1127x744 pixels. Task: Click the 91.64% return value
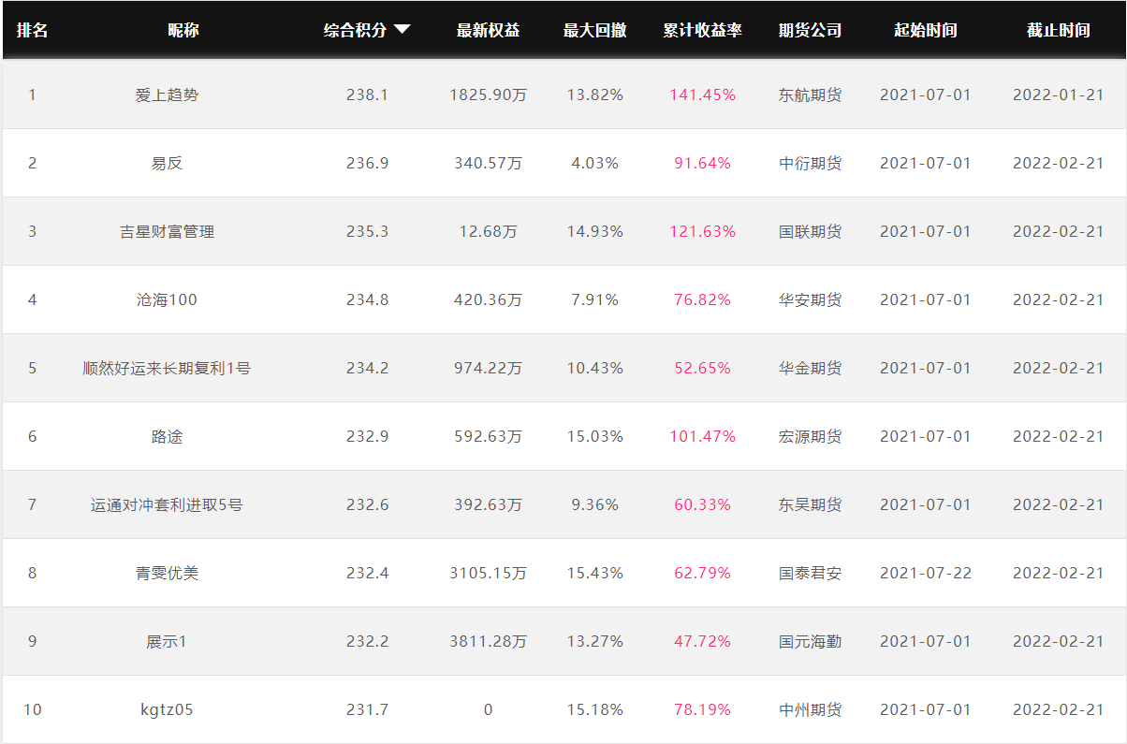[702, 163]
